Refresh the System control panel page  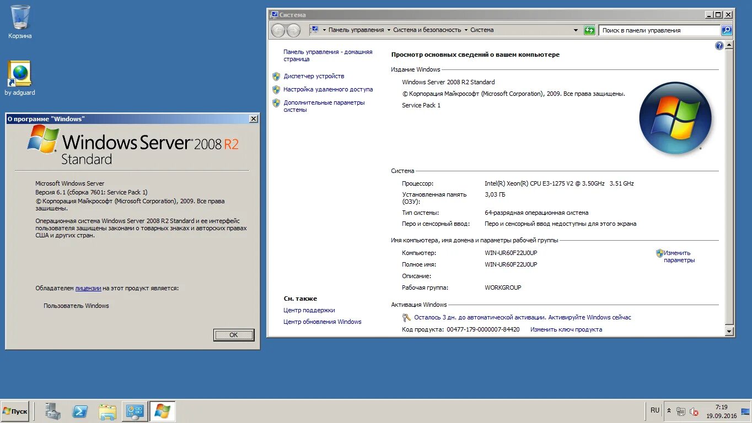pyautogui.click(x=590, y=30)
